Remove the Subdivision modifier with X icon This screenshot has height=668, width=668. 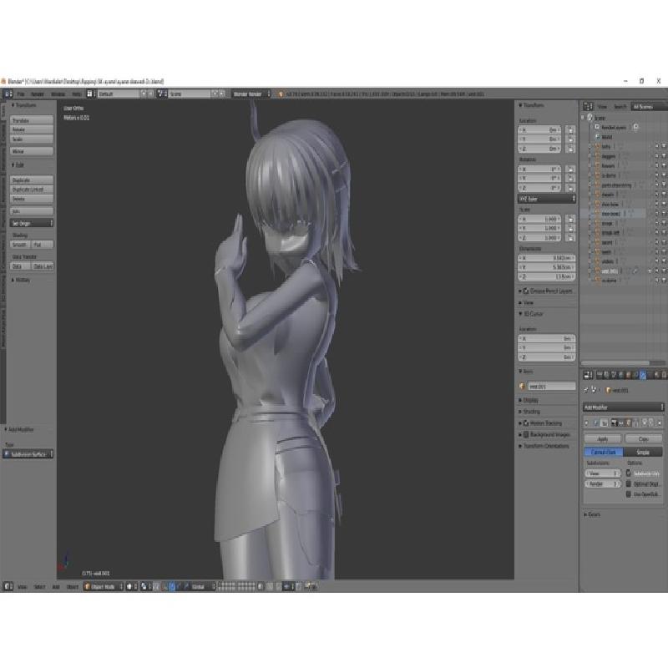(660, 423)
